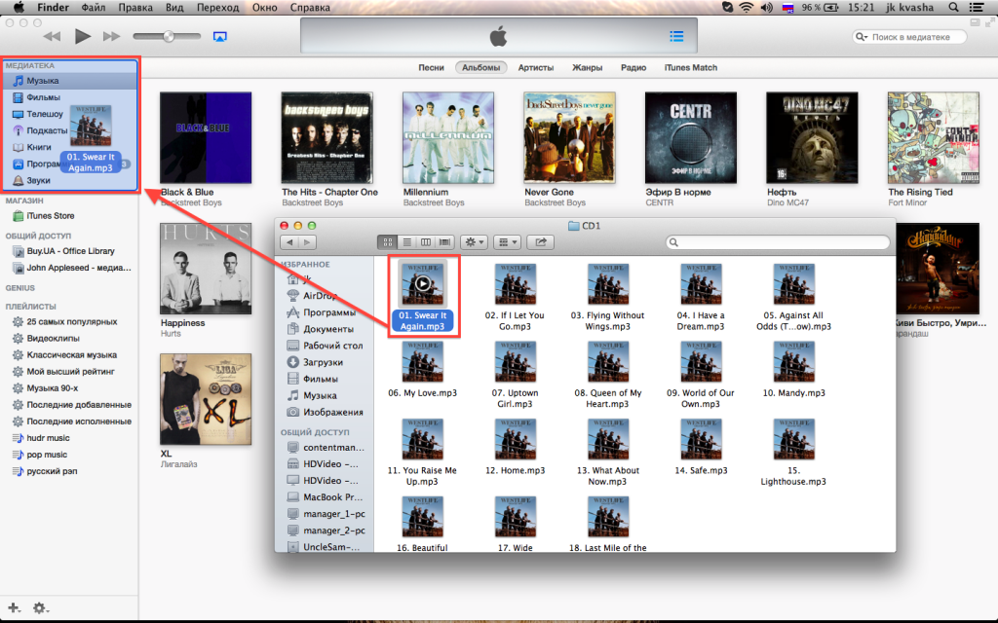Open the Finder arrange-by dropdown
The height and width of the screenshot is (623, 998).
point(507,242)
